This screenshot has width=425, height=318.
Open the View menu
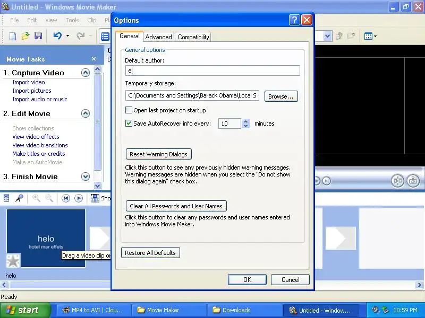coord(51,20)
